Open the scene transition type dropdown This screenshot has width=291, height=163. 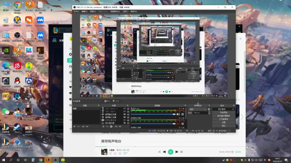[x=197, y=109]
